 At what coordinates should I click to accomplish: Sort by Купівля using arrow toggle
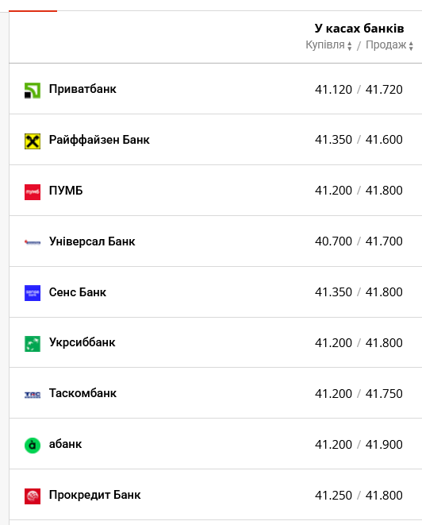(x=350, y=46)
